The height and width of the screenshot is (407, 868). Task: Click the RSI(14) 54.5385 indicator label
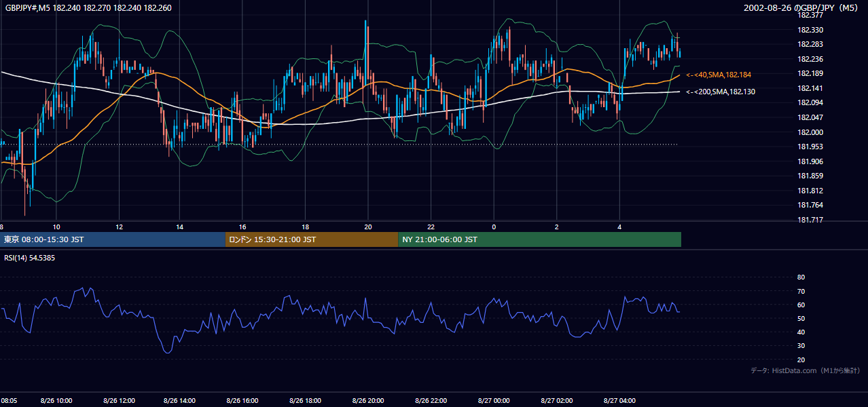click(x=29, y=258)
